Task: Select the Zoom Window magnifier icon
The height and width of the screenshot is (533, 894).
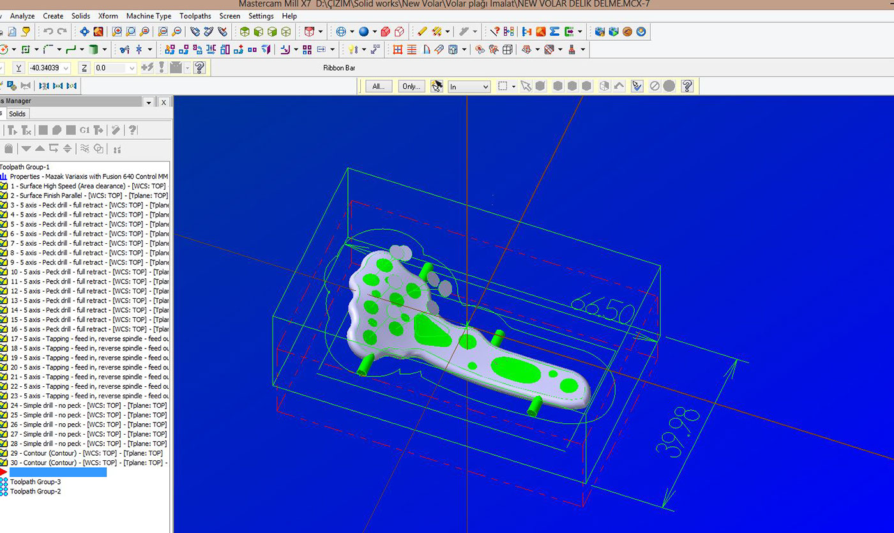Action: (117, 31)
